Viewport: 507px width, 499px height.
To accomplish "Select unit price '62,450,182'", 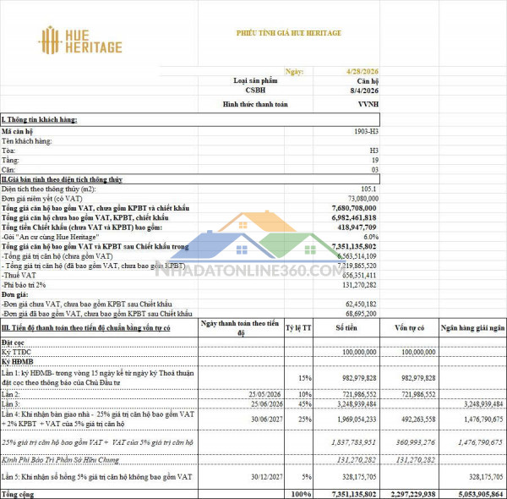I will point(361,304).
